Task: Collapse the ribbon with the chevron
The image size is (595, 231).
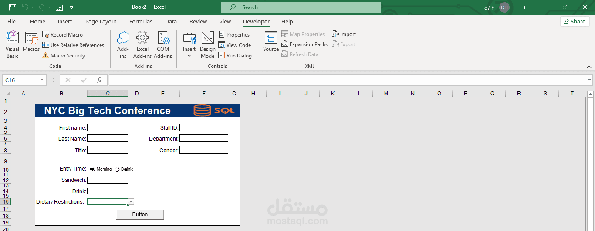Action: click(589, 67)
